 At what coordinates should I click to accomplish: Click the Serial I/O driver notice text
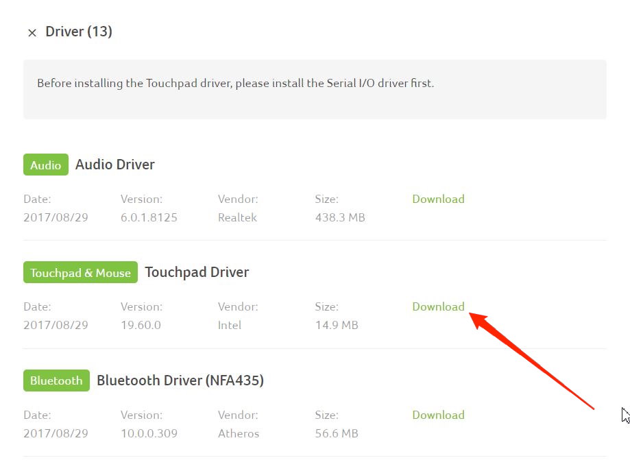(235, 83)
